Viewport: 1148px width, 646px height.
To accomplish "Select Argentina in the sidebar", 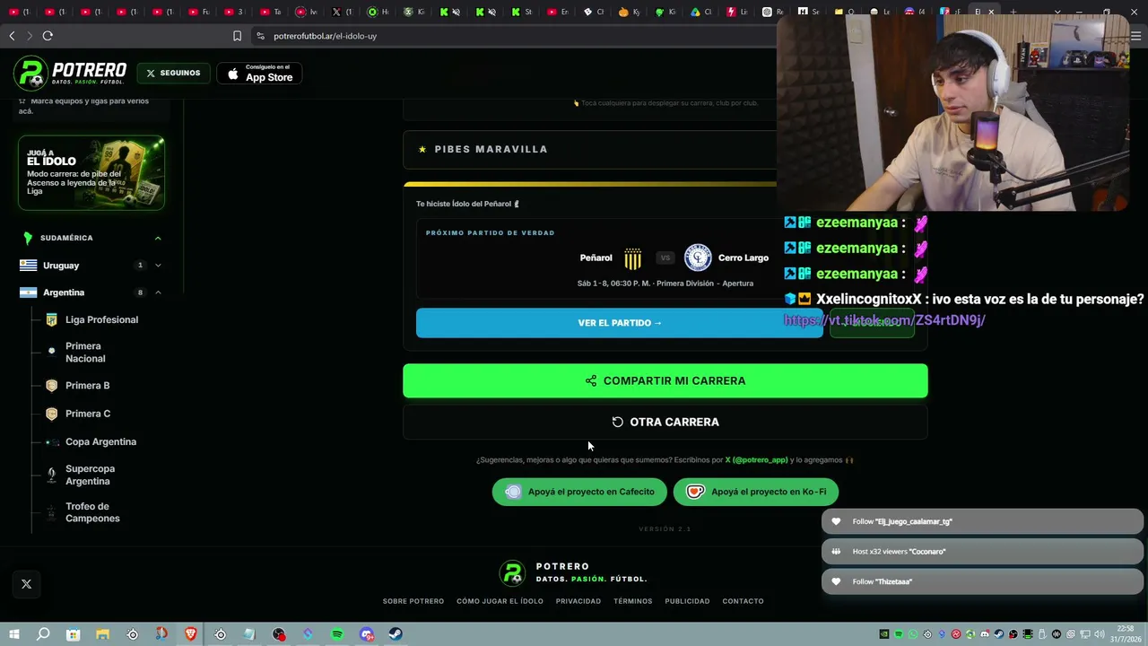I will click(x=64, y=292).
